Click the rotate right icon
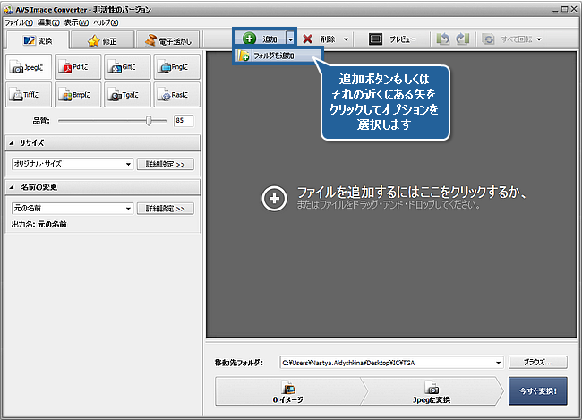 463,39
